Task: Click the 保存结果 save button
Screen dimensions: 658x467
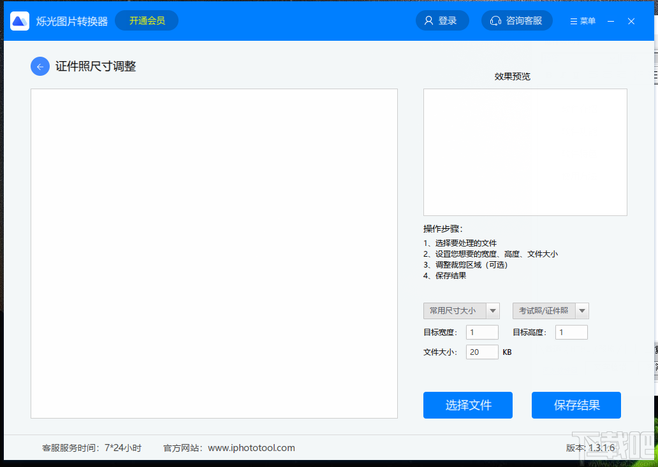Action: pos(576,405)
